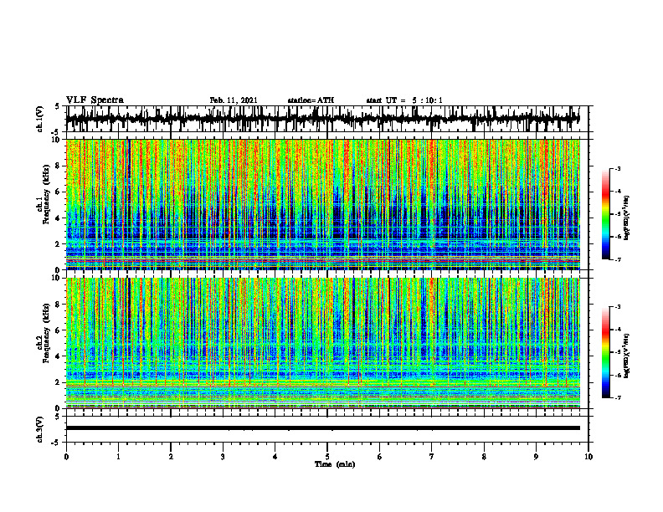Select the "start UT = 5:10:1" label
Image resolution: width=663 pixels, height=512 pixels.
click(404, 100)
